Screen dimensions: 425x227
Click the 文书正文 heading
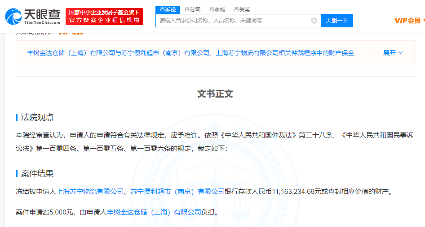tap(215, 94)
